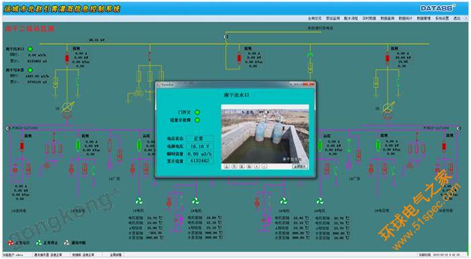Click the 退出 exit button
This screenshot has height=259, width=471.
click(457, 18)
